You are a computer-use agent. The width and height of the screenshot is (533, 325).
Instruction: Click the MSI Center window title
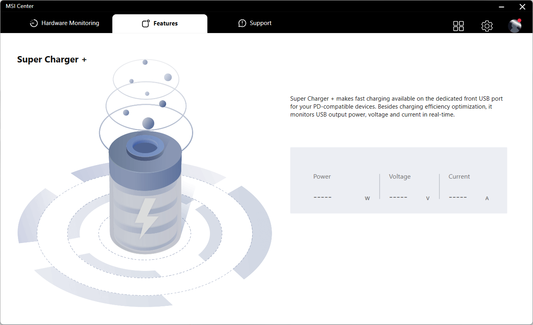click(20, 6)
